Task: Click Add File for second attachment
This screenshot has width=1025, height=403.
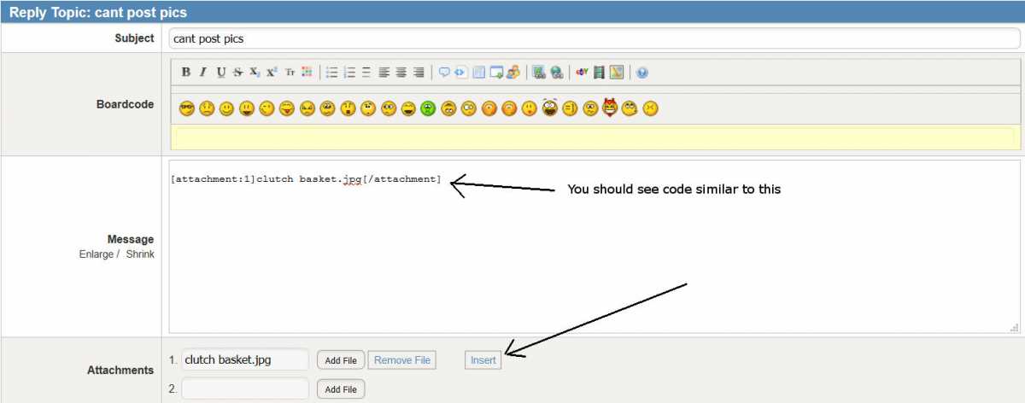Action: pyautogui.click(x=341, y=389)
